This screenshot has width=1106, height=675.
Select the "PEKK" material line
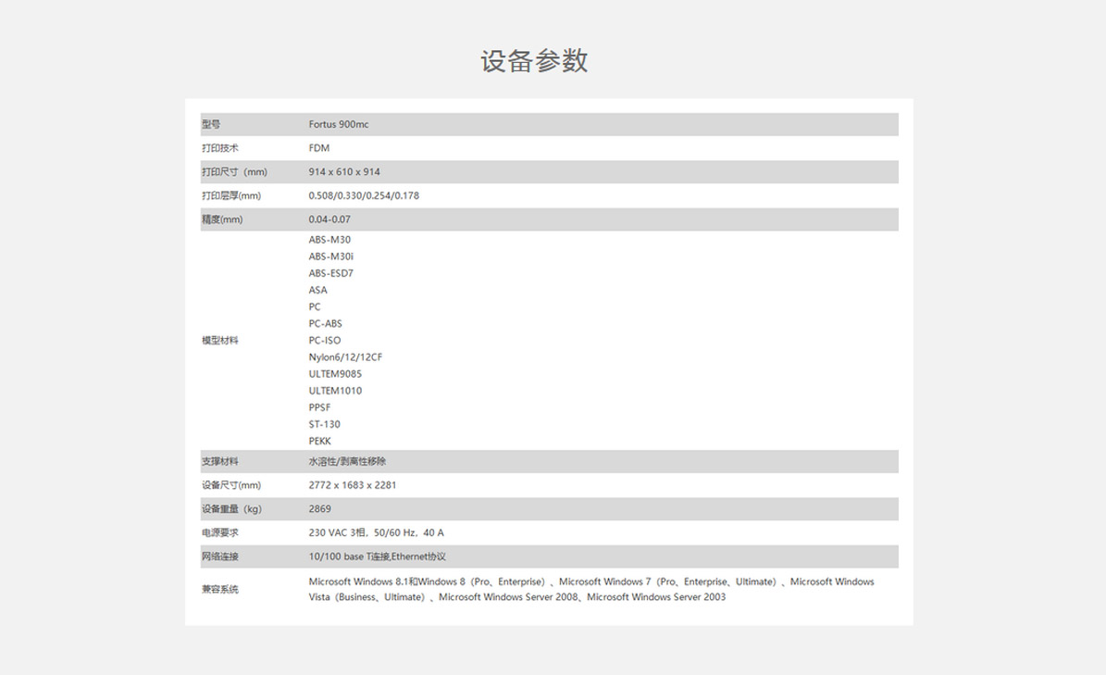pyautogui.click(x=319, y=442)
